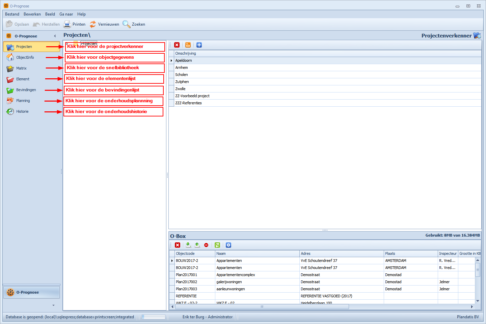Click the Printen printer icon

point(67,24)
